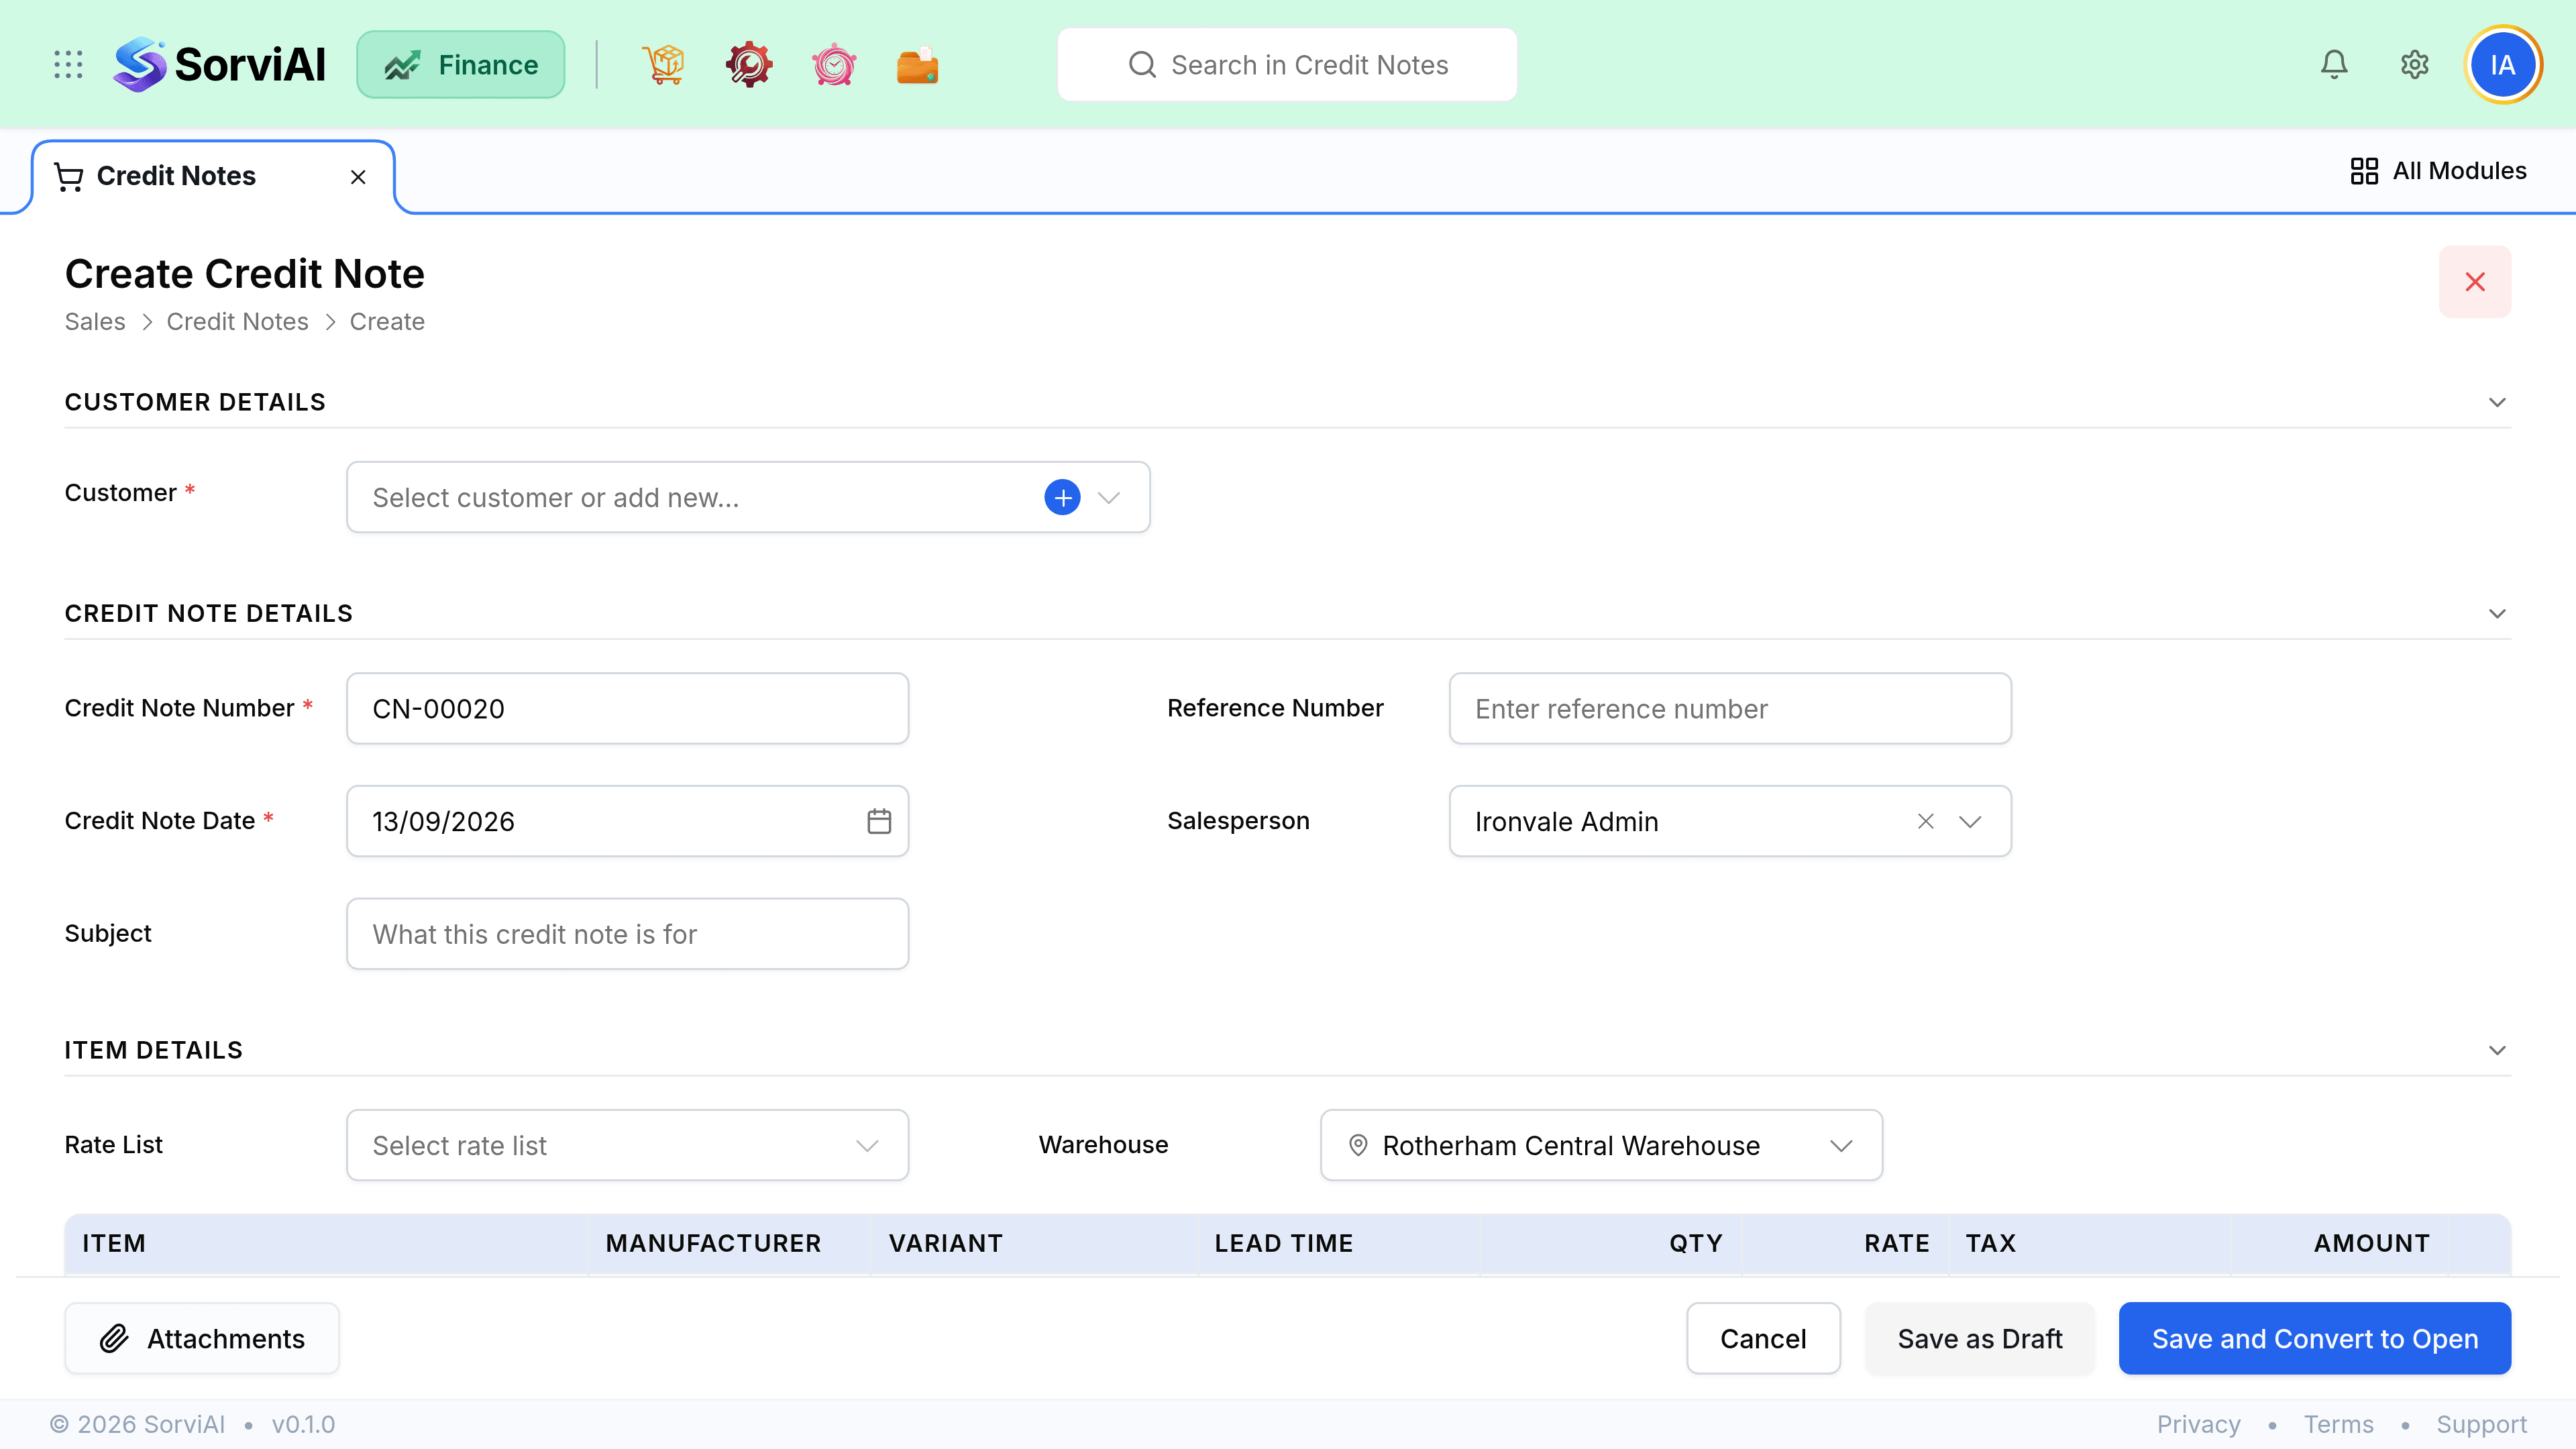The height and width of the screenshot is (1449, 2576).
Task: Click the v0.1.0 version text
Action: coord(303,1424)
